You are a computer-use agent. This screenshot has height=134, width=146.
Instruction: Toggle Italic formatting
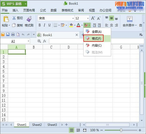[x=44, y=25]
